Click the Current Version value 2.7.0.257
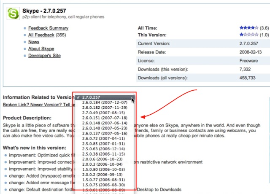The image size is (270, 194). (248, 43)
